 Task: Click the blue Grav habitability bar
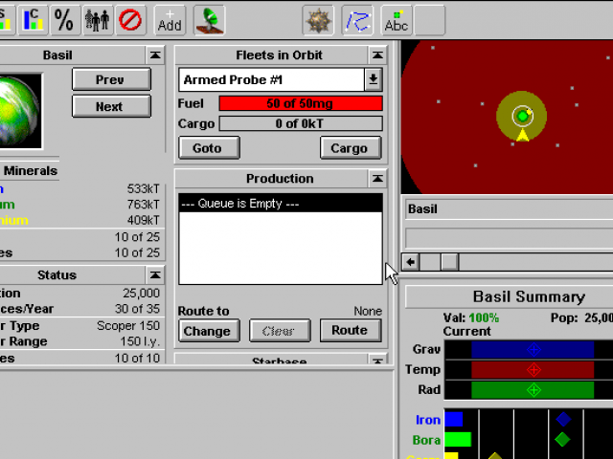point(533,349)
